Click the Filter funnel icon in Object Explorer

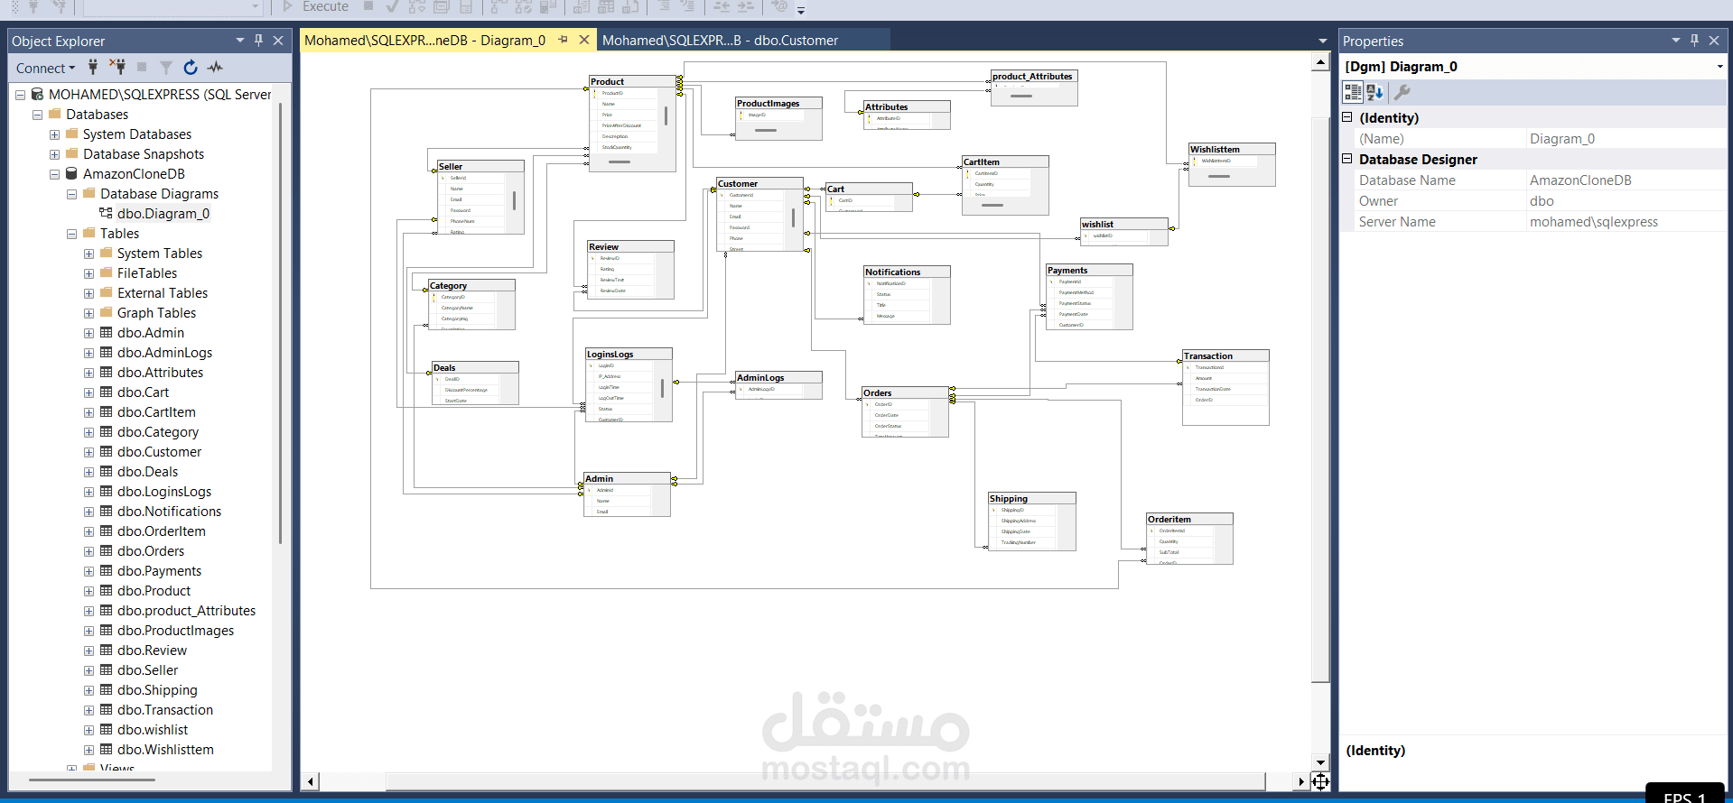pos(166,67)
